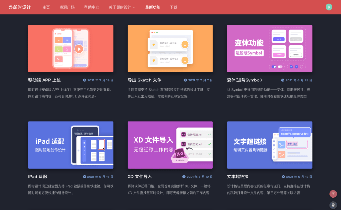Click the clock icon beside 2021 年 5 月 18 日

(x=283, y=177)
